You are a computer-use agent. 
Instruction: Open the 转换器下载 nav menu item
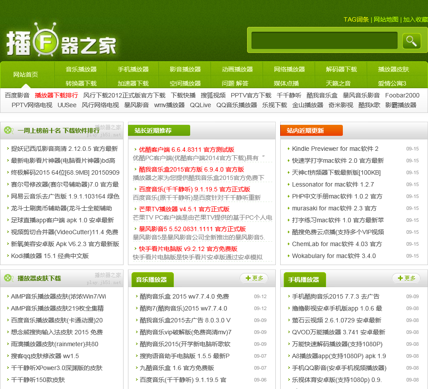tap(81, 83)
